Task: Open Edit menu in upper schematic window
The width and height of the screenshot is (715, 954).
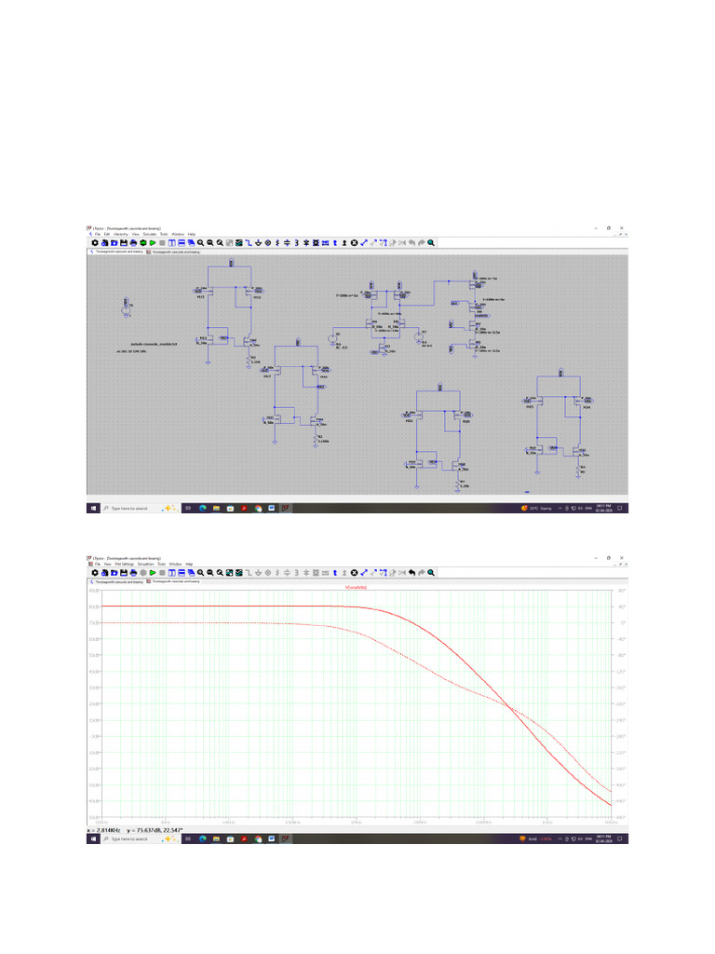Action: pyautogui.click(x=107, y=234)
